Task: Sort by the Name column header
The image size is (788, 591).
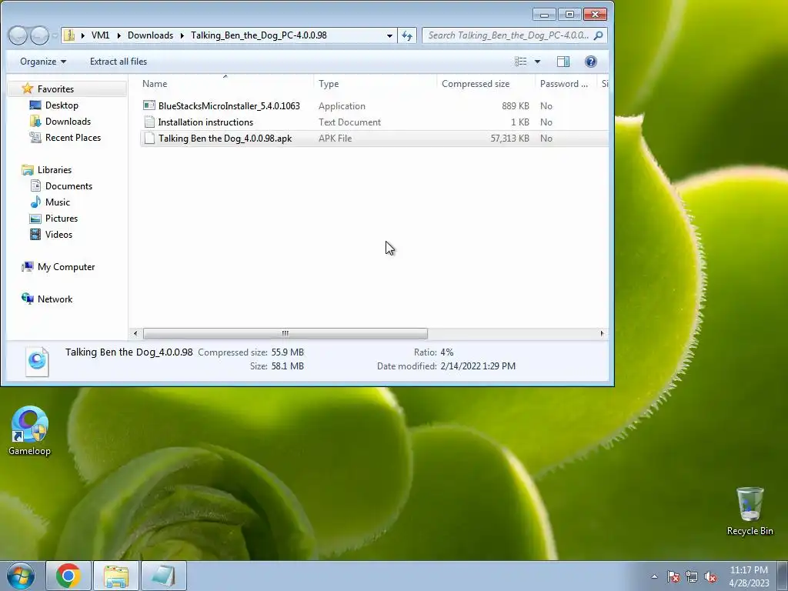Action: click(x=225, y=84)
